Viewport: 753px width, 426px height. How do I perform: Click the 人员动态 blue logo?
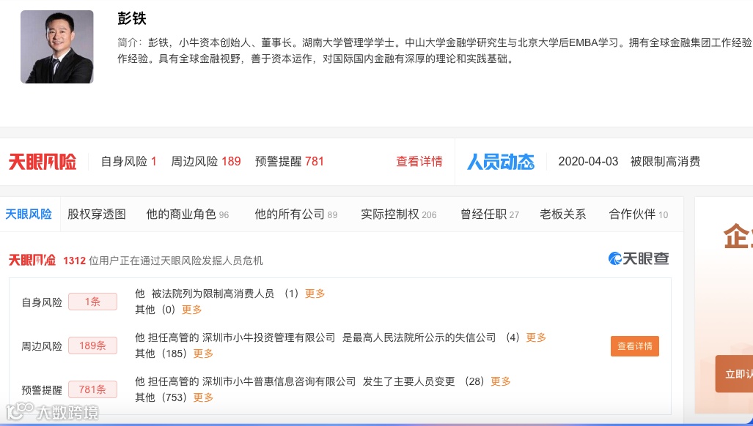tap(500, 162)
